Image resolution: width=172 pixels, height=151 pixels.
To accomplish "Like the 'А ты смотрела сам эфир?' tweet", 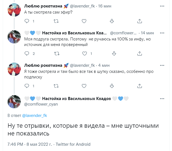I will coord(84,21).
